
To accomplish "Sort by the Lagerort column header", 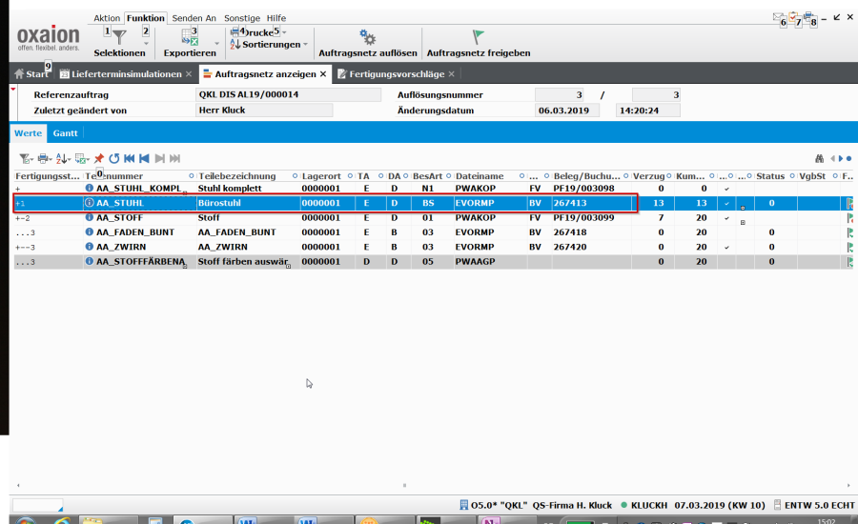I will pyautogui.click(x=321, y=176).
